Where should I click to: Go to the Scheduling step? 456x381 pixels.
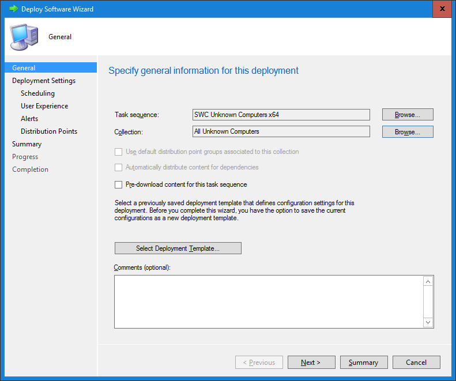pos(37,93)
